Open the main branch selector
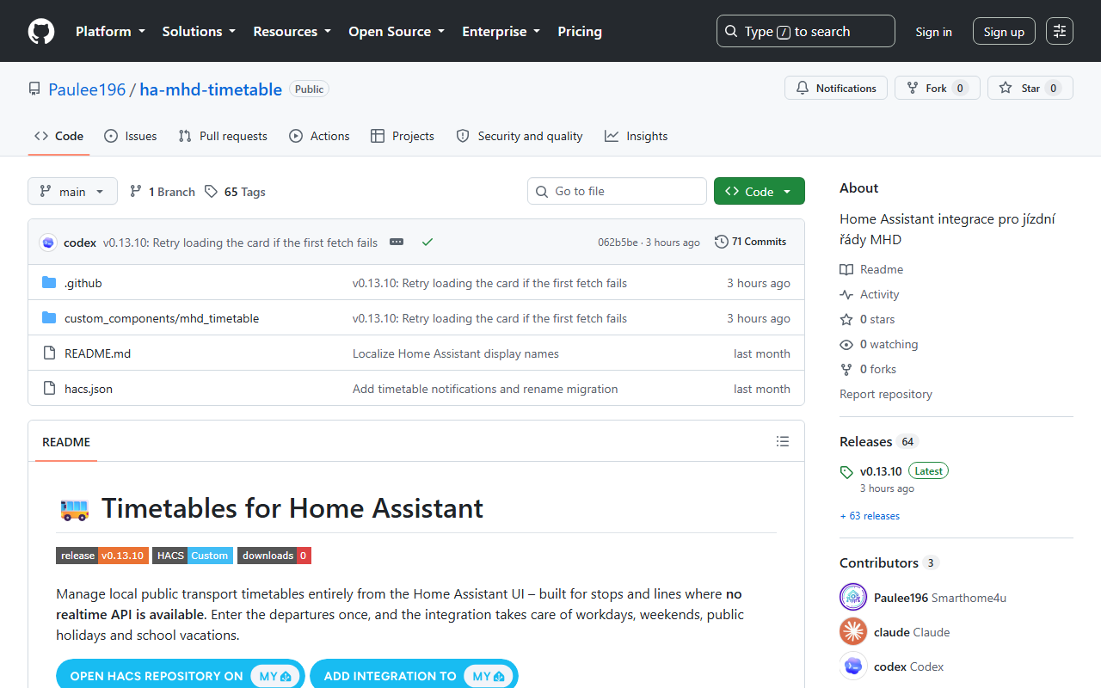Screen dimensions: 1101x688 (x=72, y=192)
